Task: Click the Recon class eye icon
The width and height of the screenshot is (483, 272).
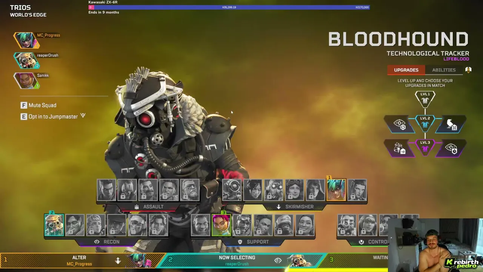Action: point(97,242)
